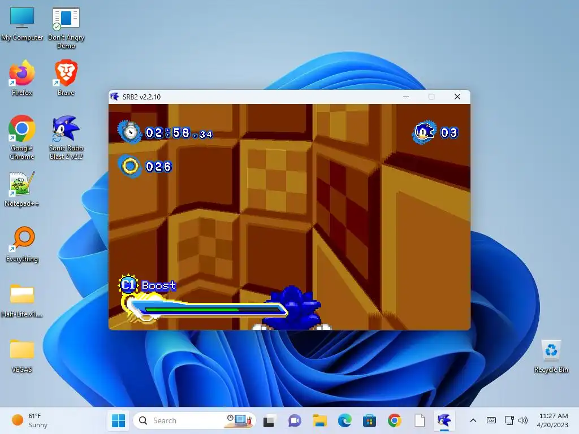The width and height of the screenshot is (579, 434).
Task: Open Task View from the taskbar
Action: coord(269,420)
